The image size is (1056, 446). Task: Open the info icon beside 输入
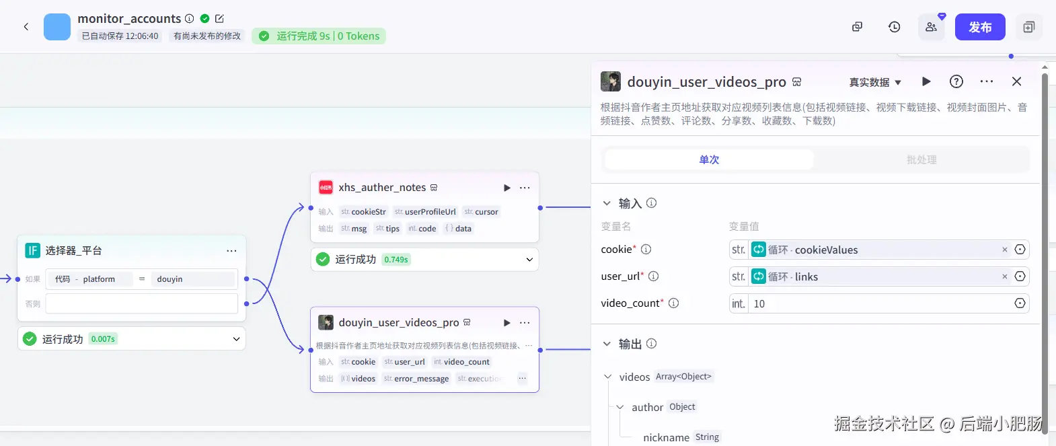click(651, 203)
